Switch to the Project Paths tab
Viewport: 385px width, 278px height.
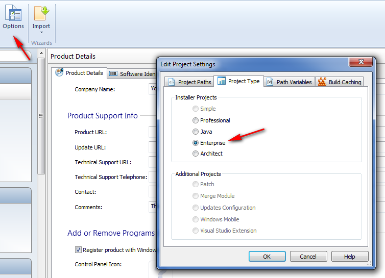coord(189,82)
